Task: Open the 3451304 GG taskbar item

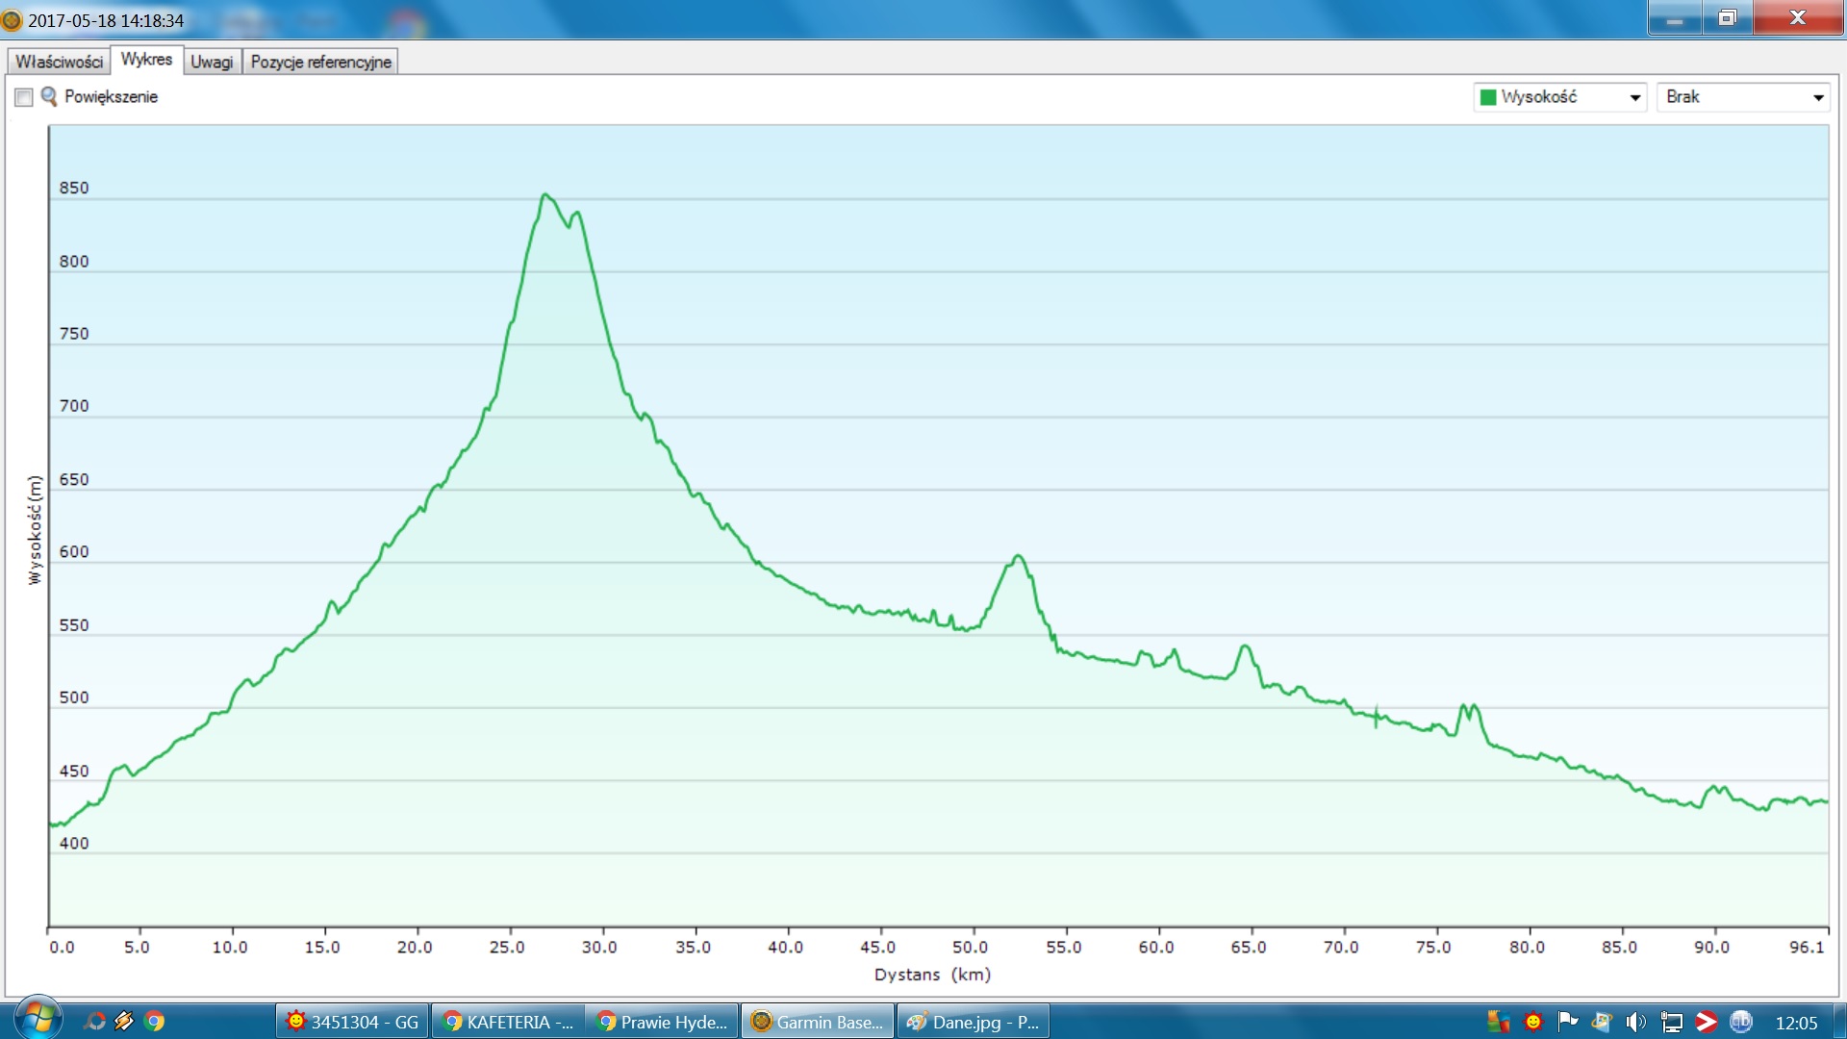Action: pyautogui.click(x=352, y=1022)
